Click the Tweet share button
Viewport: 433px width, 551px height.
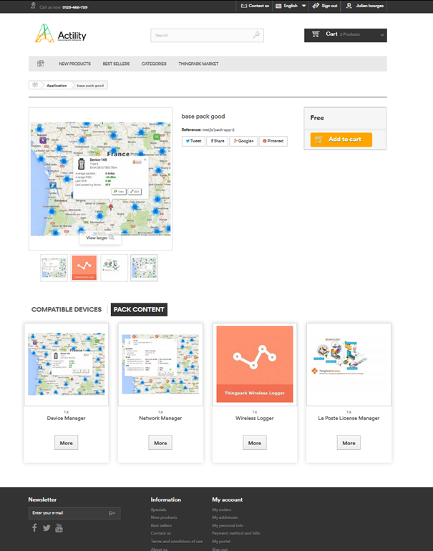point(193,141)
